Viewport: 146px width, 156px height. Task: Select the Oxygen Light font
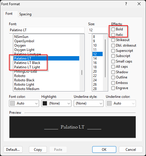[x=47, y=50]
